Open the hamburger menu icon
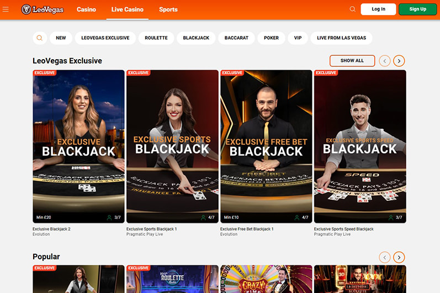The width and height of the screenshot is (440, 293). 6,9
